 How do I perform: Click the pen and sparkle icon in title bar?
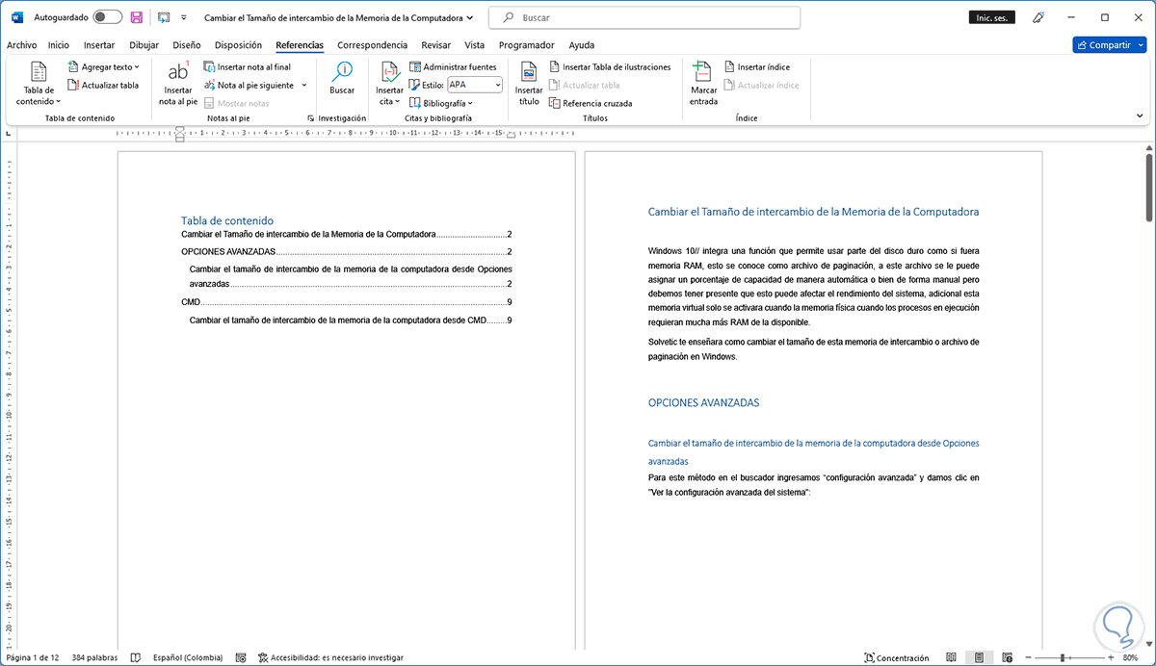coord(1038,17)
